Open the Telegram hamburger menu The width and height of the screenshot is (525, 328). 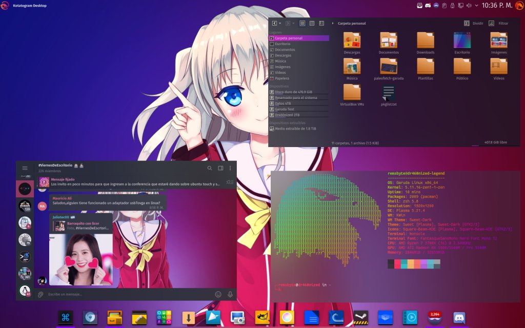[x=25, y=168]
